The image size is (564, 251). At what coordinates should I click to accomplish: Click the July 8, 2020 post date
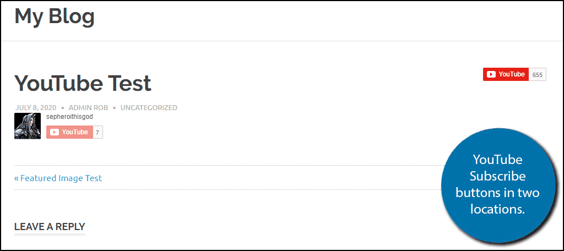coord(35,108)
